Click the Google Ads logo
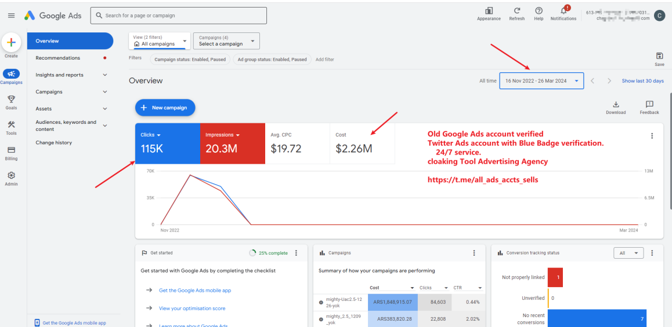 (x=53, y=16)
